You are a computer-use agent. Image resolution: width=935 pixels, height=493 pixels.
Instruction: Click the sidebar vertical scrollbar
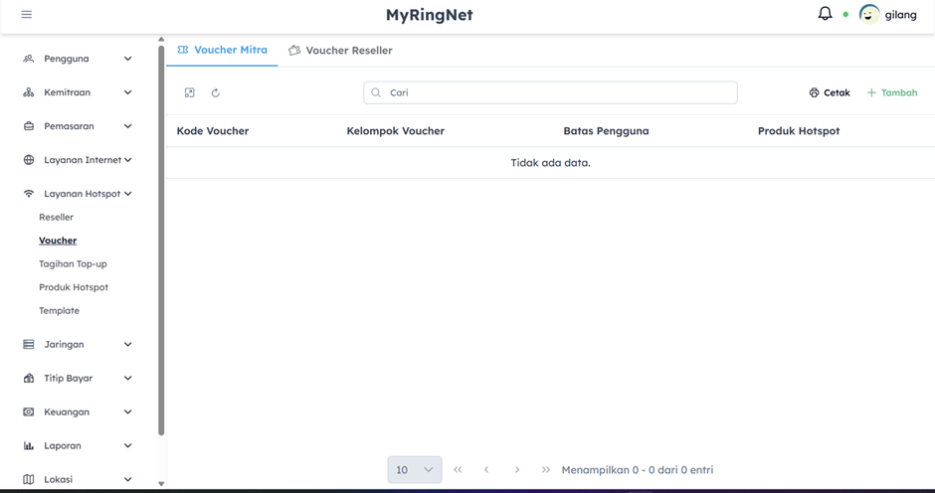pos(161,239)
